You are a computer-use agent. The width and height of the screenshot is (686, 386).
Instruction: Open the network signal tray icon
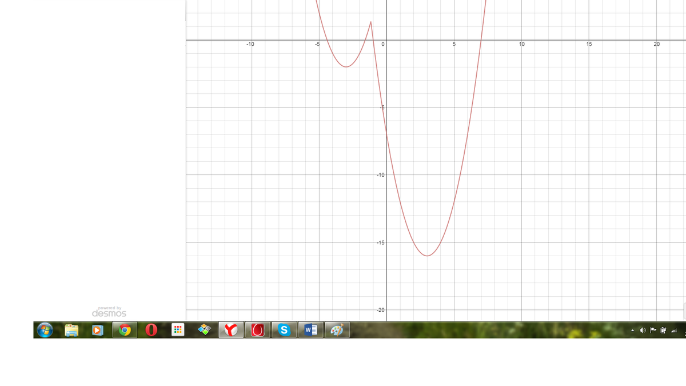pos(674,330)
